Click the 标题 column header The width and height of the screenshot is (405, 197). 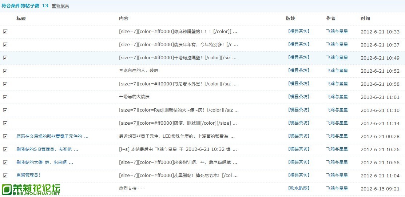(21, 19)
